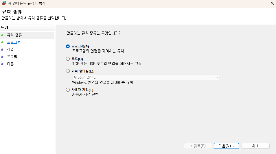Viewport: 276px width, 154px height.
Task: Click the 이름 step label
Action: point(10,64)
